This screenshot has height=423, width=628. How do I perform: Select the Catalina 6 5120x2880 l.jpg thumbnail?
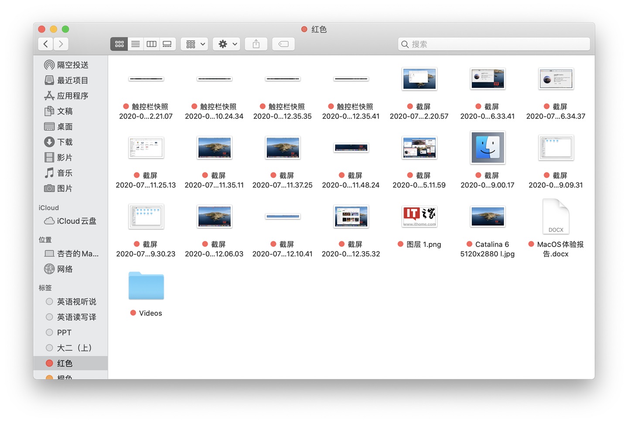point(488,217)
